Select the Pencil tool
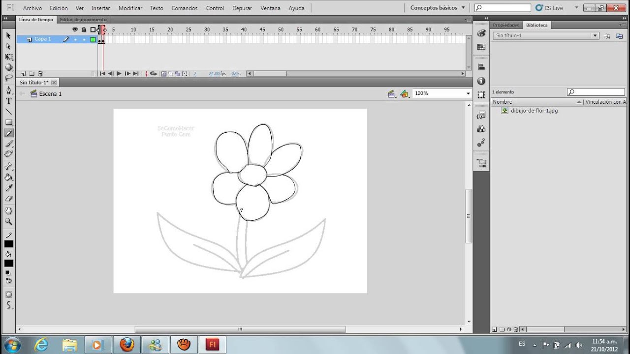Viewport: 630px width, 354px height. tap(8, 133)
